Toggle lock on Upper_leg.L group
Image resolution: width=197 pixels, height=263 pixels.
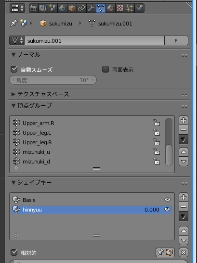tap(157, 132)
